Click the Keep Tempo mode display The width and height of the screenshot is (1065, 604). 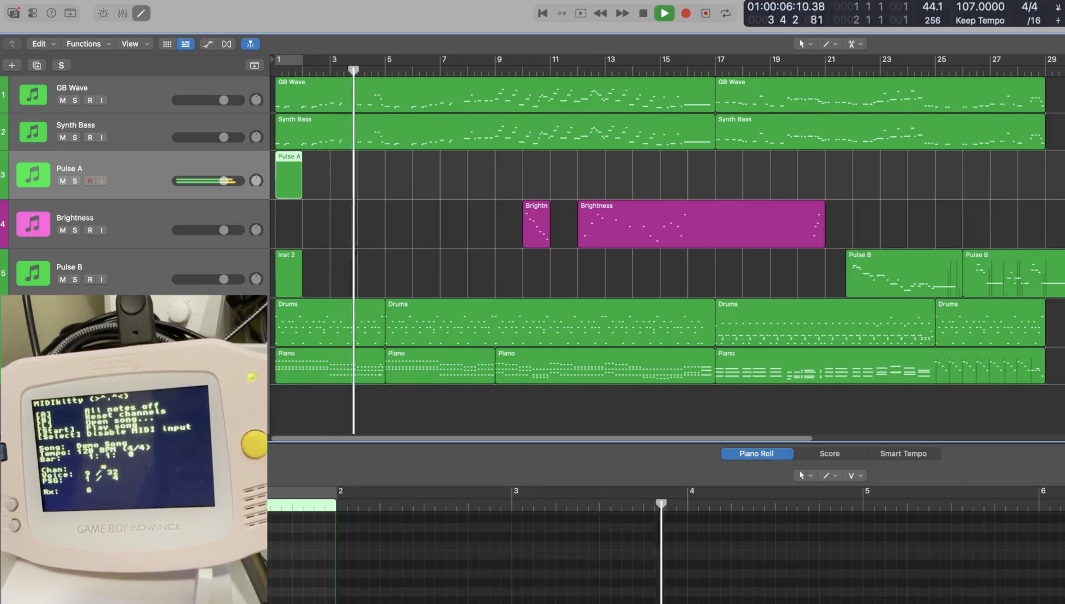(980, 20)
